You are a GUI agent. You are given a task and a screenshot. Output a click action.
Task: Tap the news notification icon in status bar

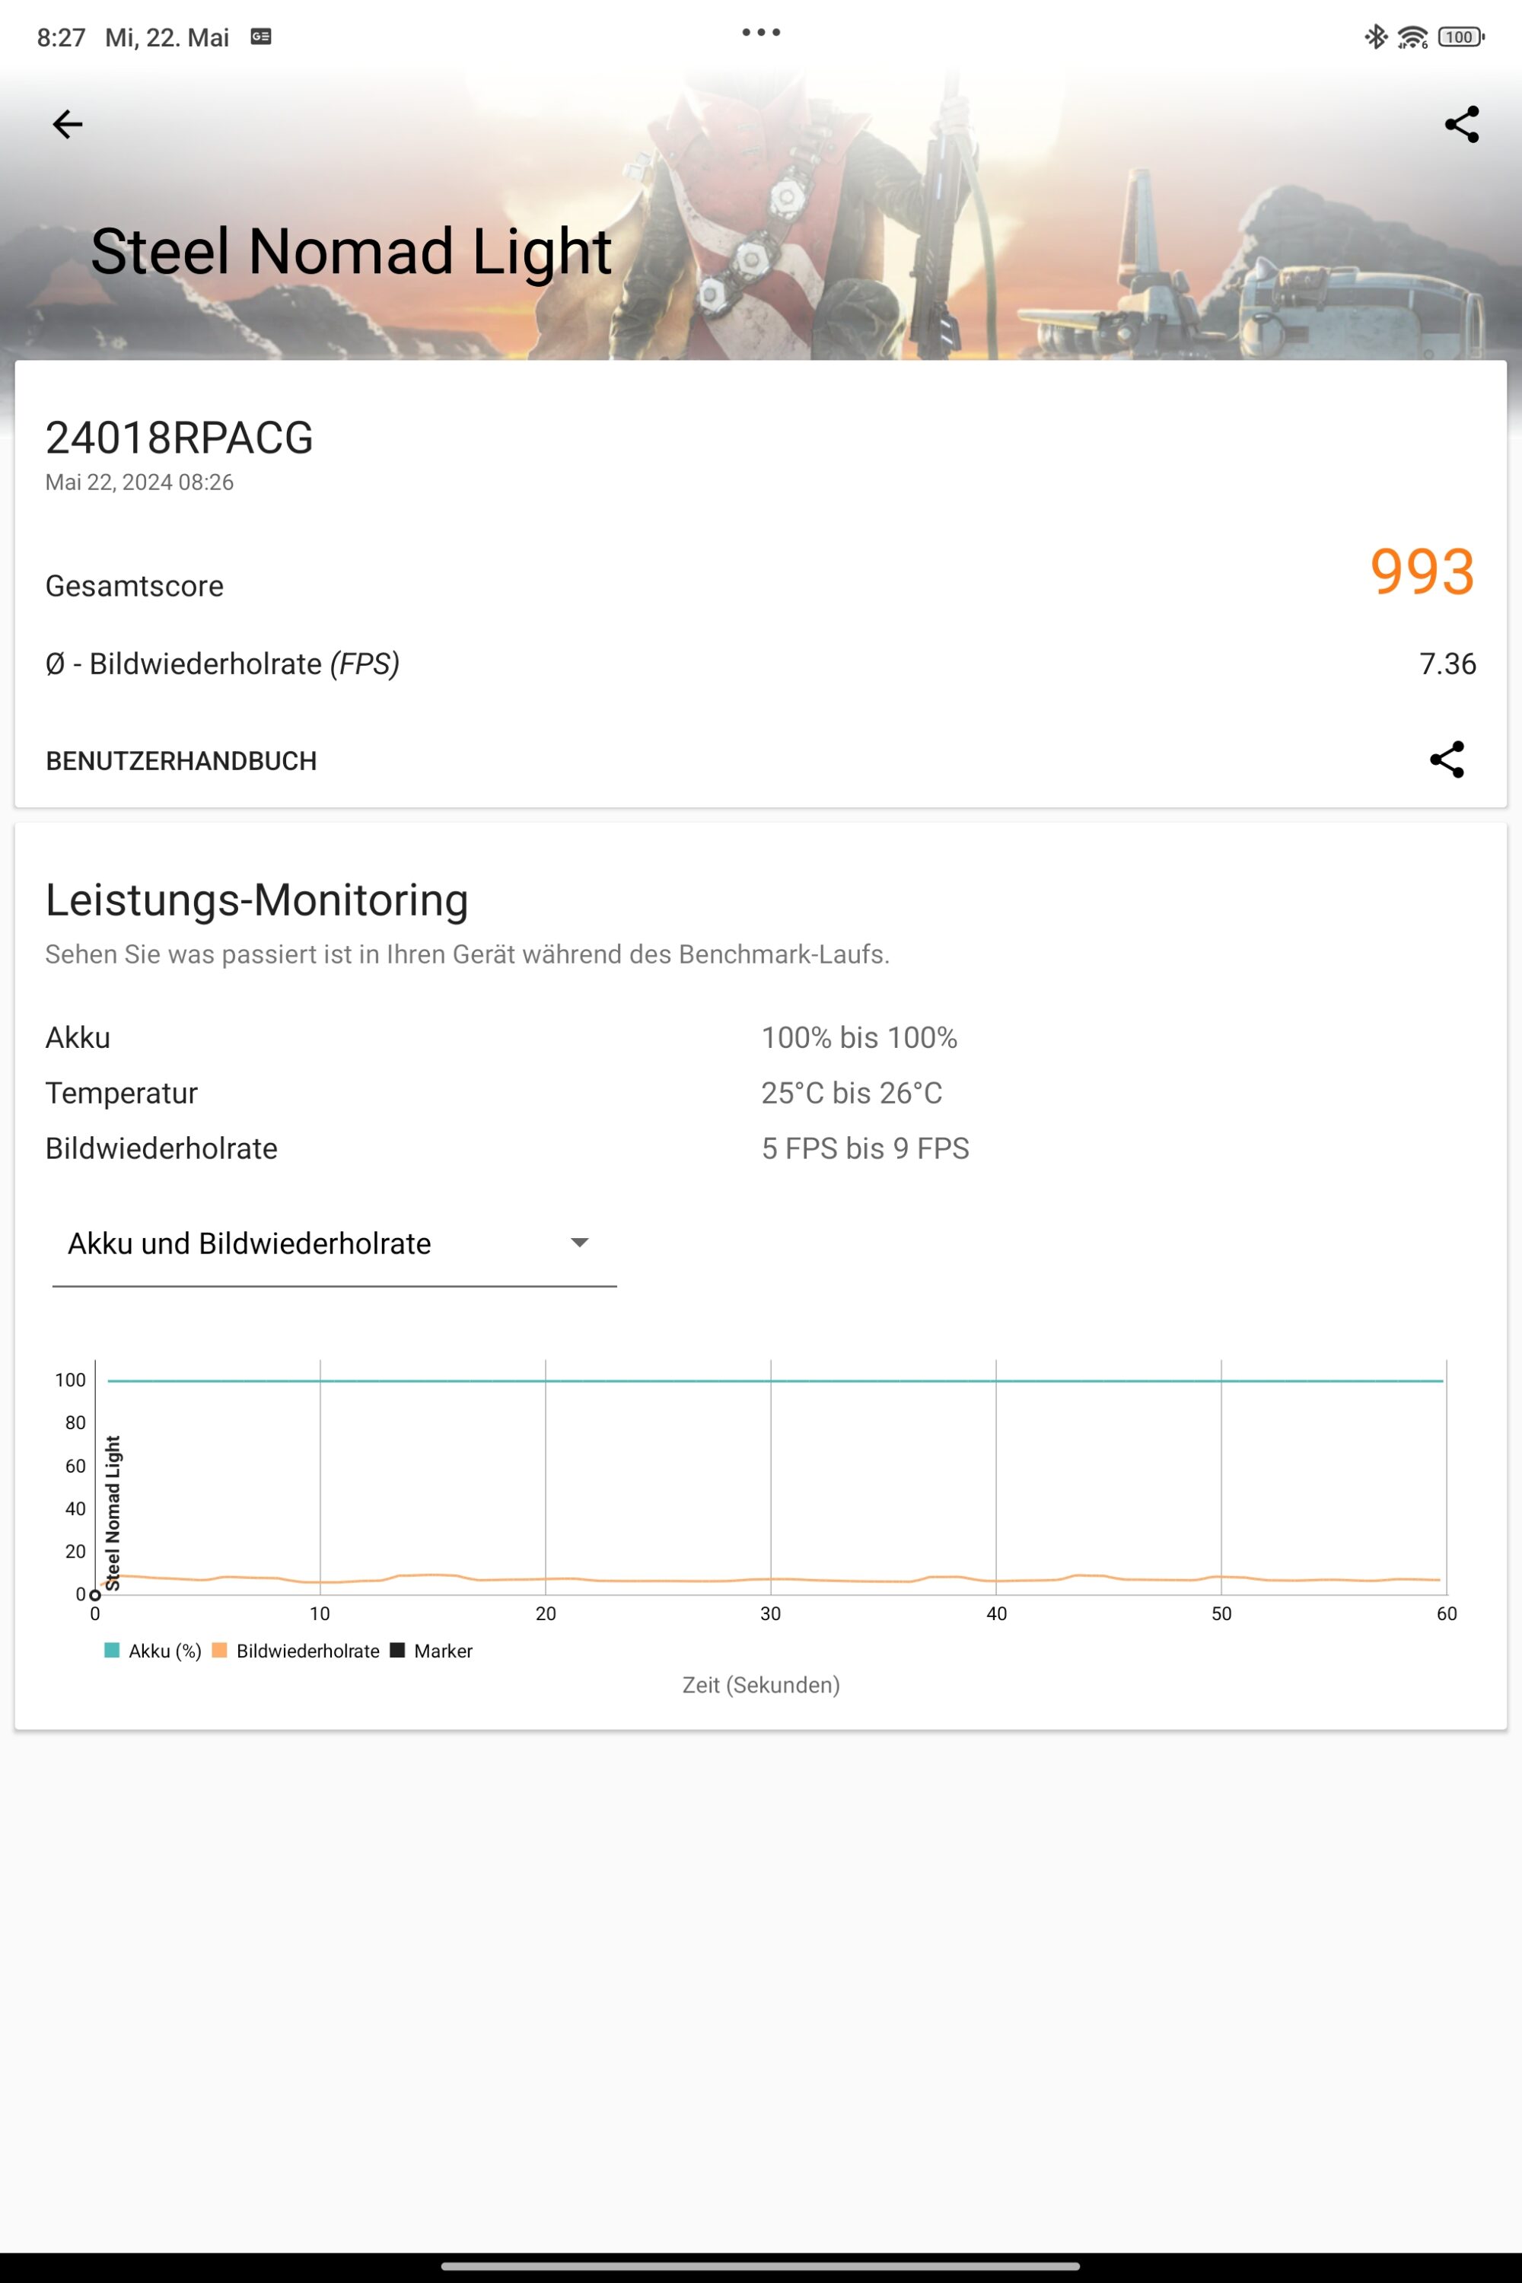(x=261, y=37)
